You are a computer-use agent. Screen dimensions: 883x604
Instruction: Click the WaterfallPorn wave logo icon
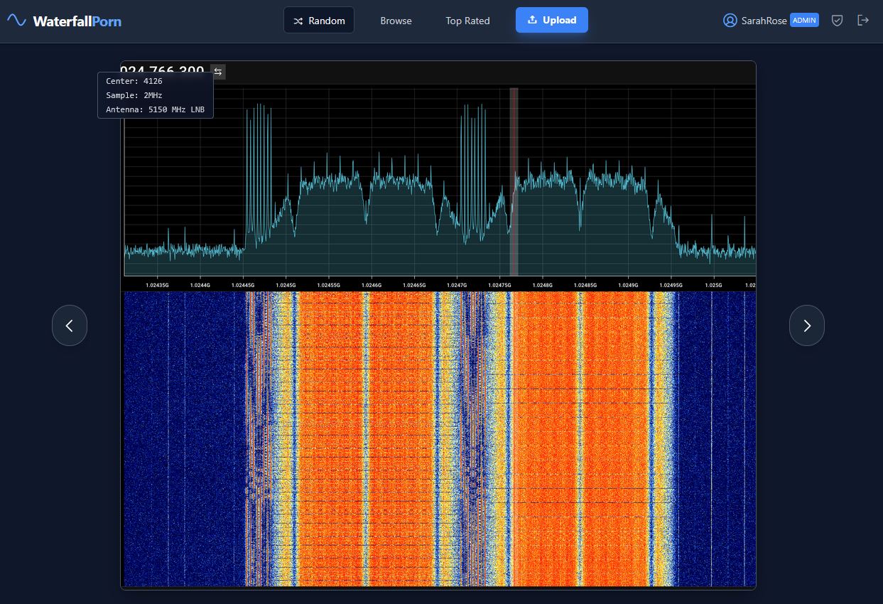coord(16,21)
